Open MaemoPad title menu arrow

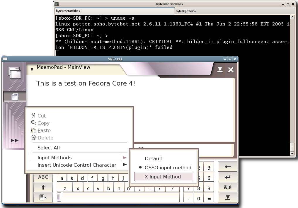32,69
